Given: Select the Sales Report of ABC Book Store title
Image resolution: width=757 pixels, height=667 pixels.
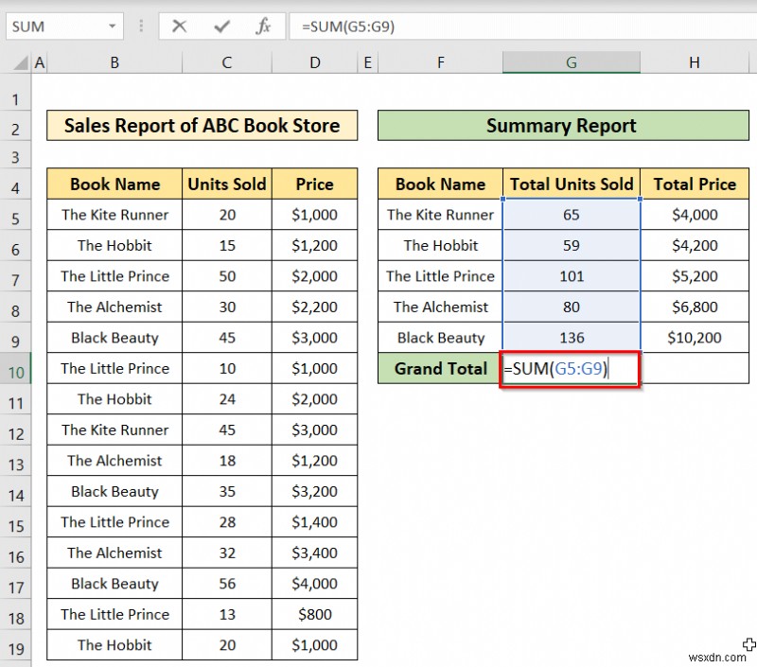Looking at the screenshot, I should tap(201, 125).
